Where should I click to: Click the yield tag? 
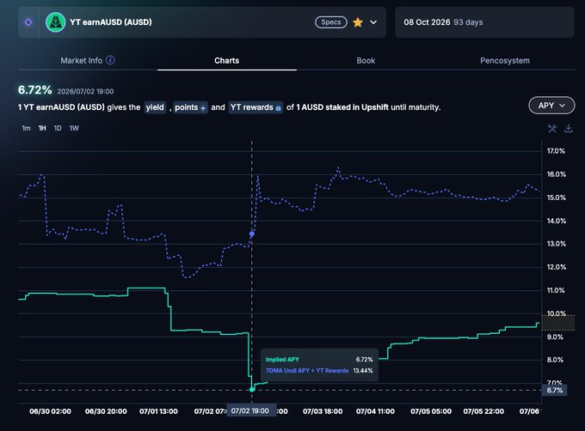[155, 107]
